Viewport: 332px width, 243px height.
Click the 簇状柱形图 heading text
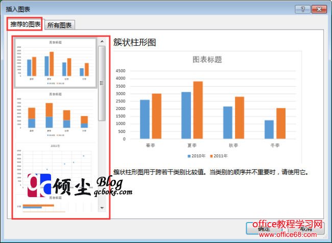[135, 42]
